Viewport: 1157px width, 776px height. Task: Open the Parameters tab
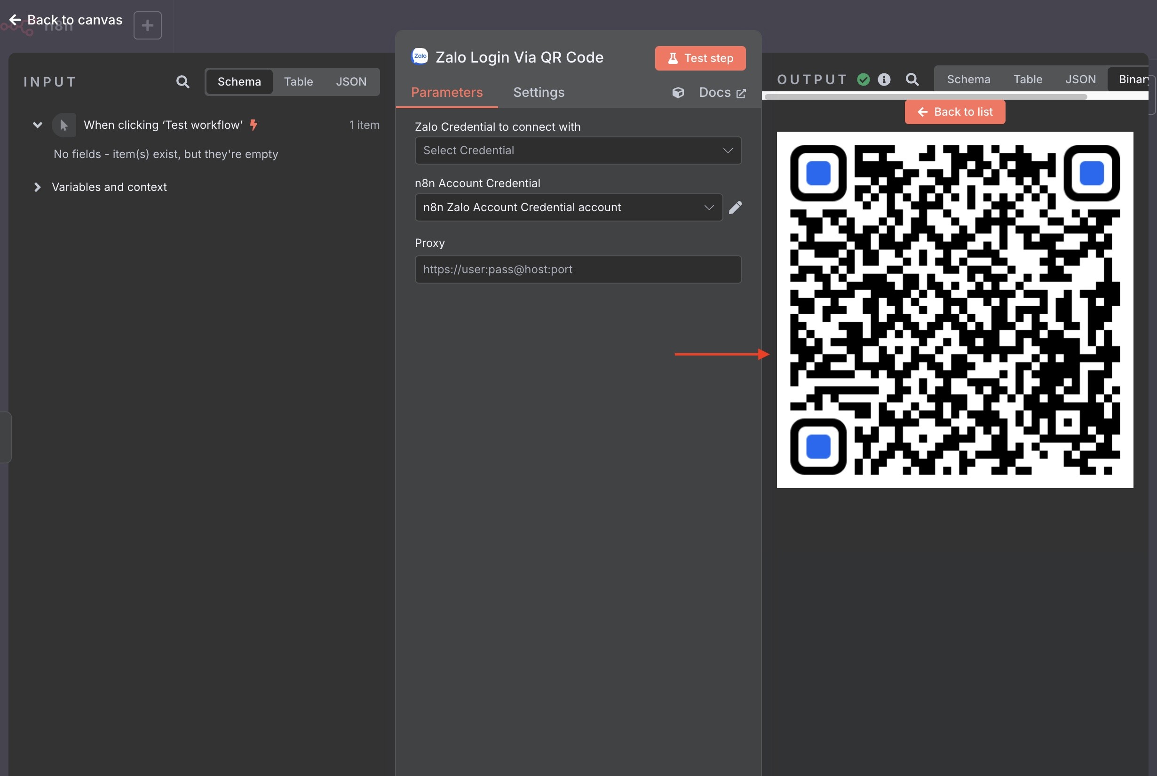tap(447, 93)
